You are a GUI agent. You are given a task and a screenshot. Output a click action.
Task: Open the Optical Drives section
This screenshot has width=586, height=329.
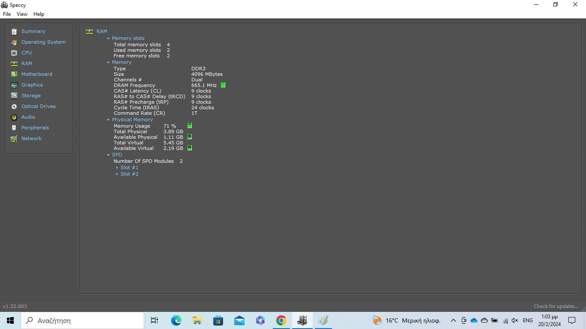pyautogui.click(x=39, y=106)
